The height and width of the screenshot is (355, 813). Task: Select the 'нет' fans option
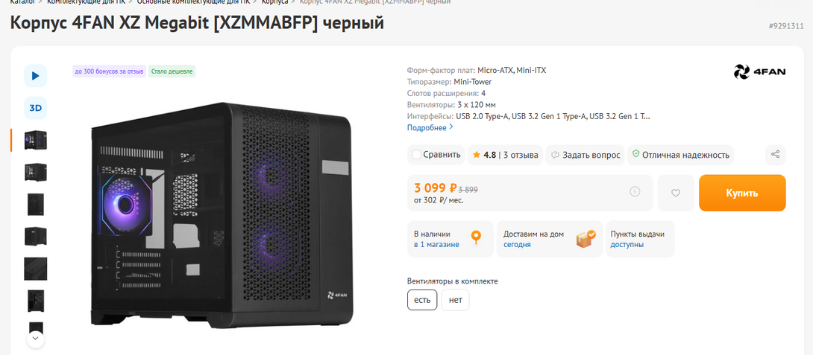point(456,300)
